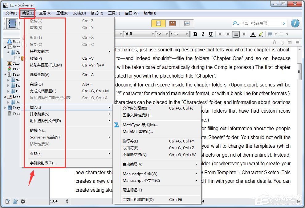Open the 格式(R) menu
Image resolution: width=305 pixels, height=208 pixels.
click(97, 13)
